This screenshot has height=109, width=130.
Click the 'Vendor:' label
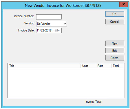29,23
